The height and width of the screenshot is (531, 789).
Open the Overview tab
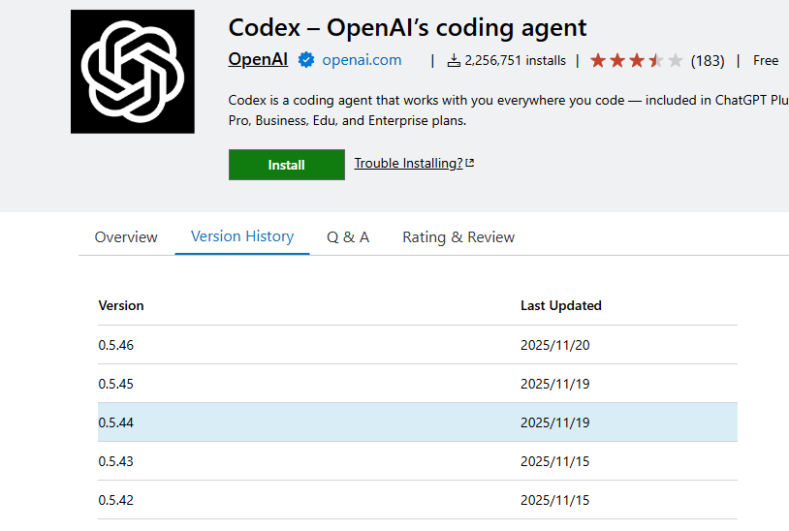click(126, 236)
